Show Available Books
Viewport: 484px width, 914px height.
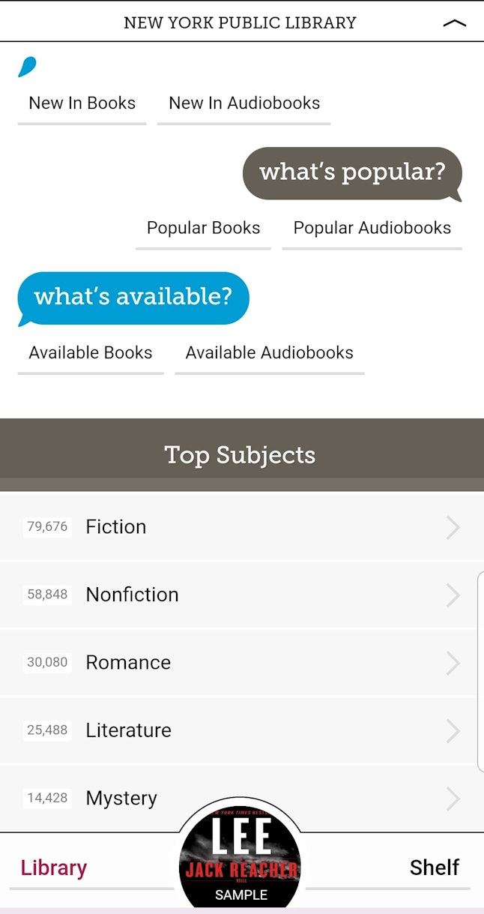pos(91,352)
